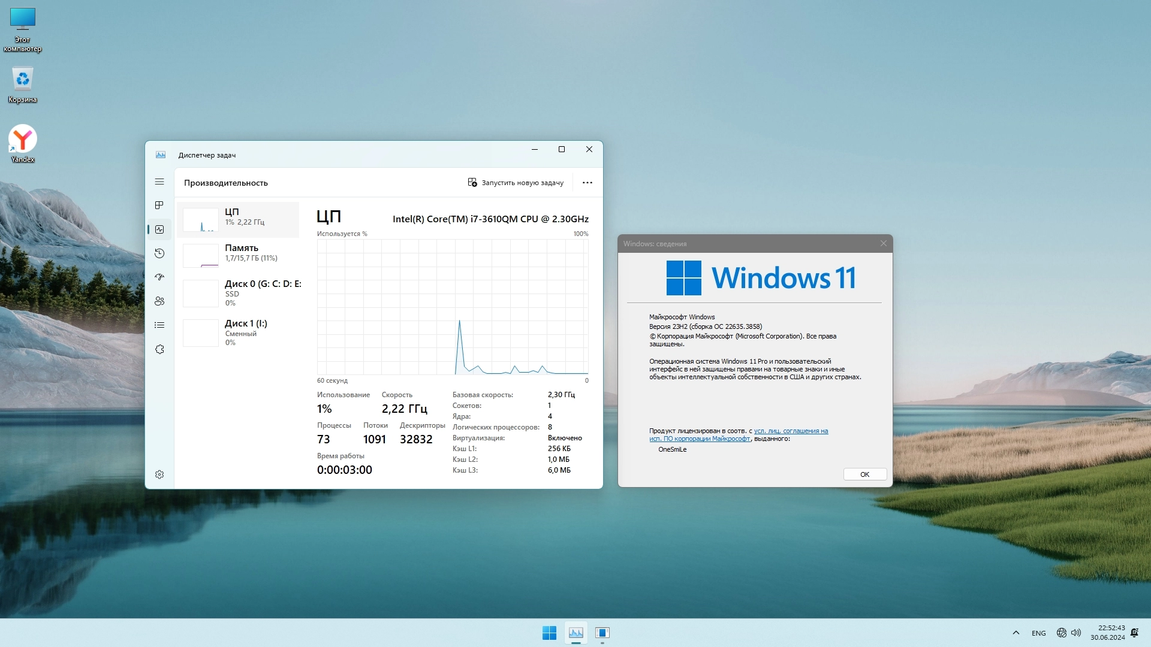This screenshot has width=1151, height=647.
Task: Click Run new task button
Action: (516, 183)
